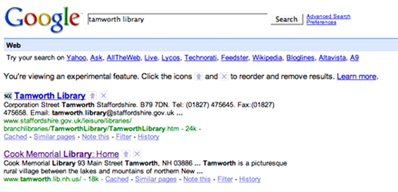
Task: Click Note this under Cook Memorial result
Action: click(x=197, y=179)
